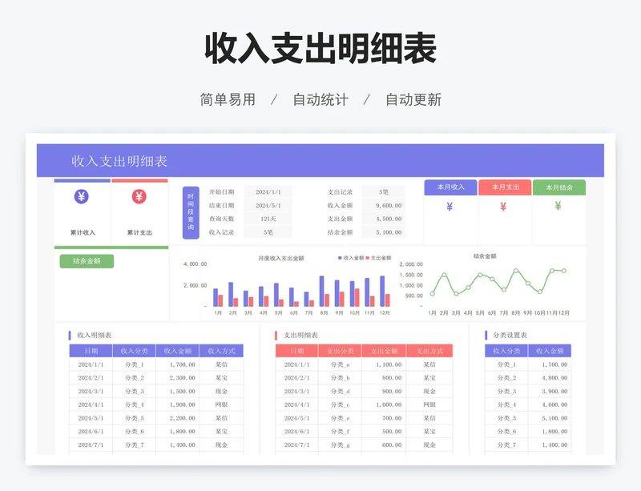The width and height of the screenshot is (641, 491).
Task: Click the 支出明细表 section heading
Action: click(x=300, y=336)
